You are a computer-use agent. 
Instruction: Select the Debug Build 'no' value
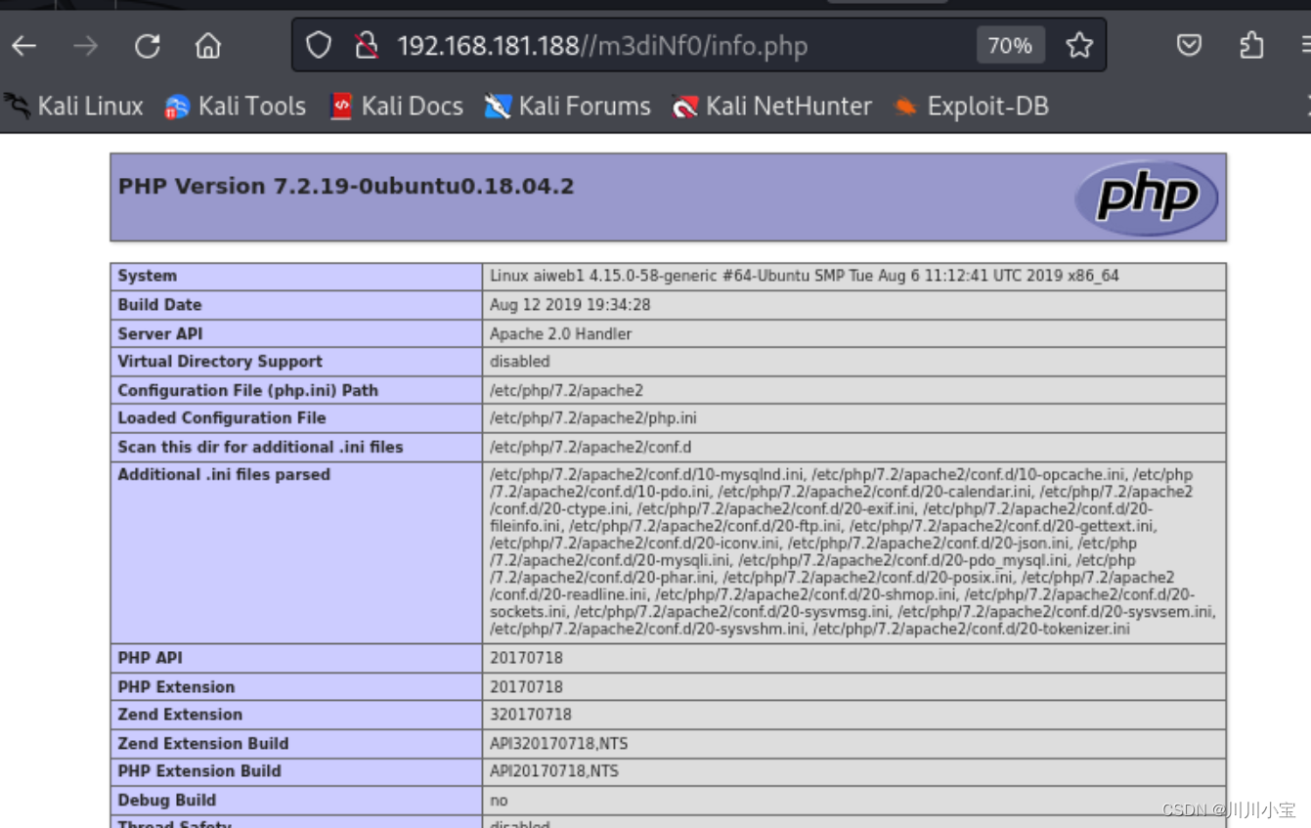pos(499,801)
